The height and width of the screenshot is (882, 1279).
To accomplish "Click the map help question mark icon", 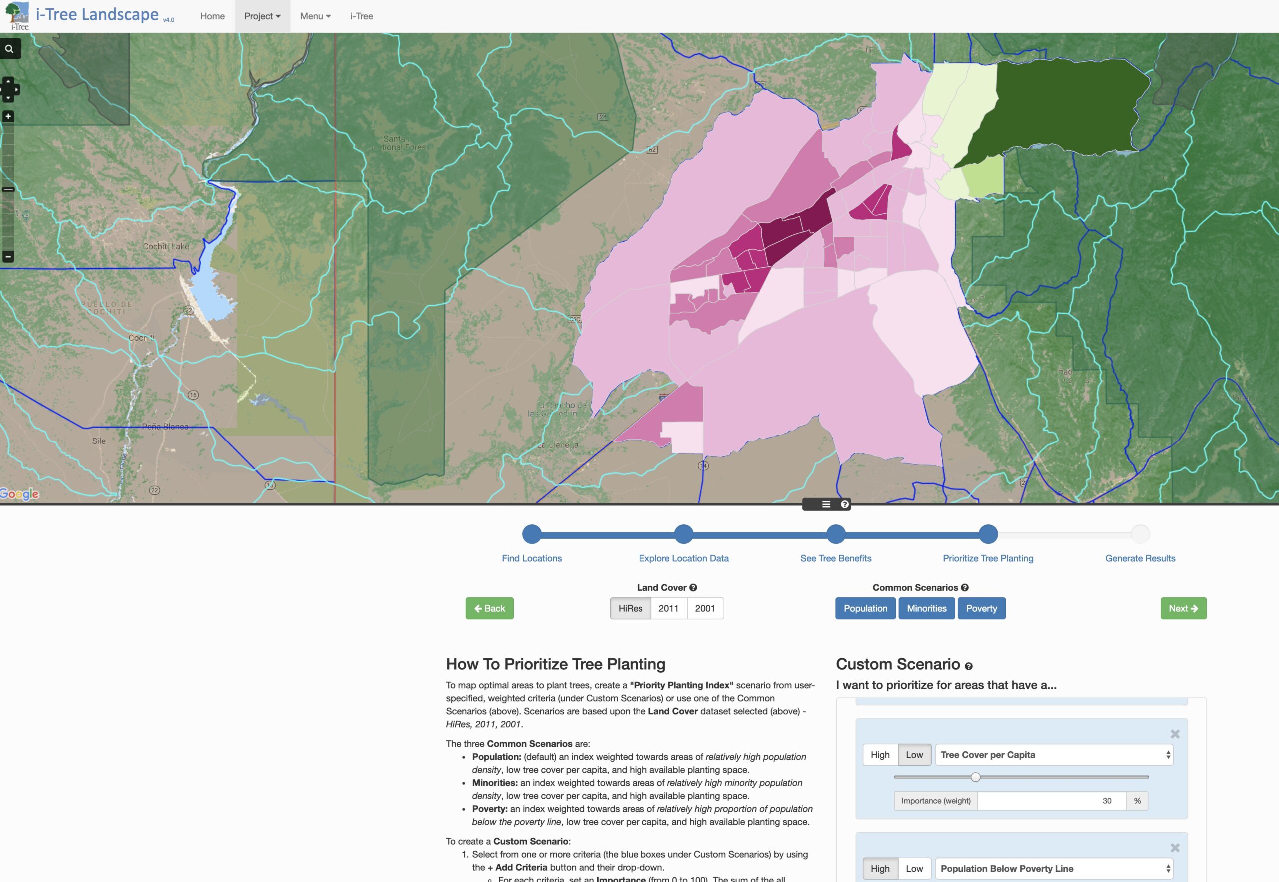I will [844, 504].
